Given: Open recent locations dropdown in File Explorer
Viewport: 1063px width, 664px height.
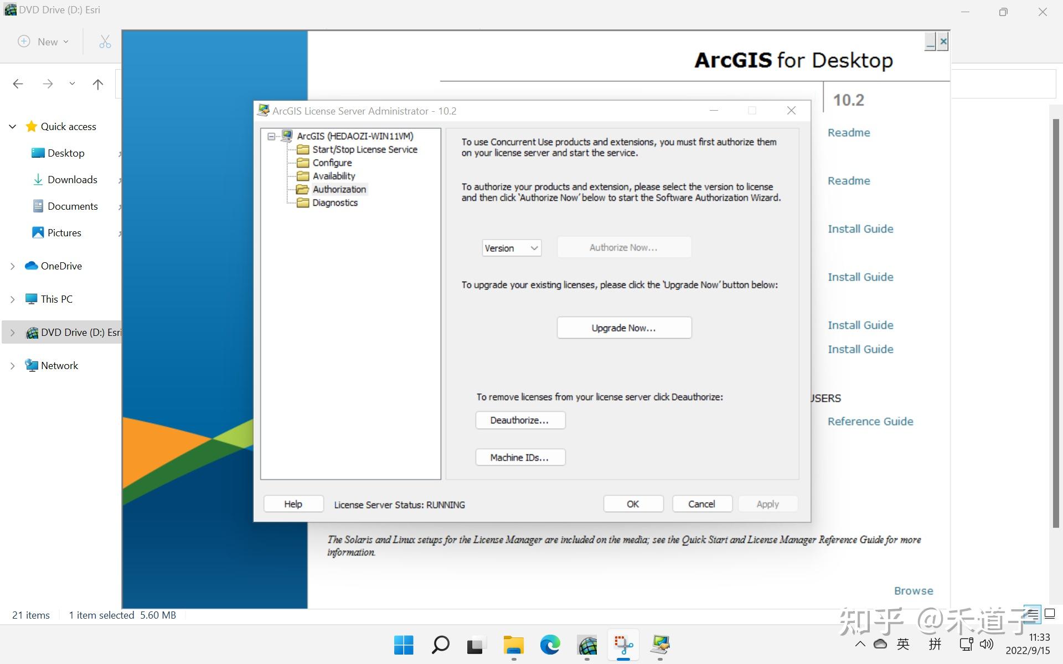Looking at the screenshot, I should click(x=72, y=84).
